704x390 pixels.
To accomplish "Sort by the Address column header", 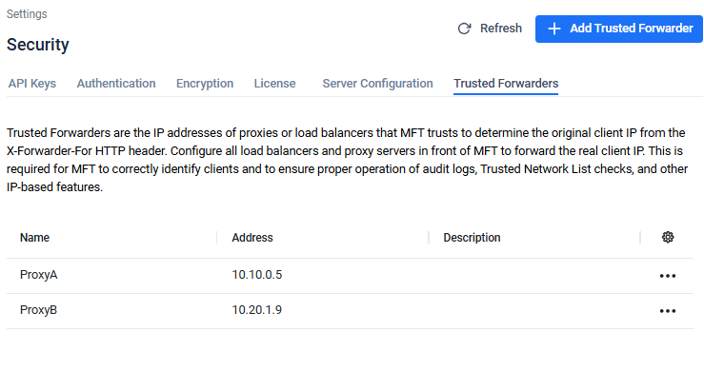I will tap(252, 238).
